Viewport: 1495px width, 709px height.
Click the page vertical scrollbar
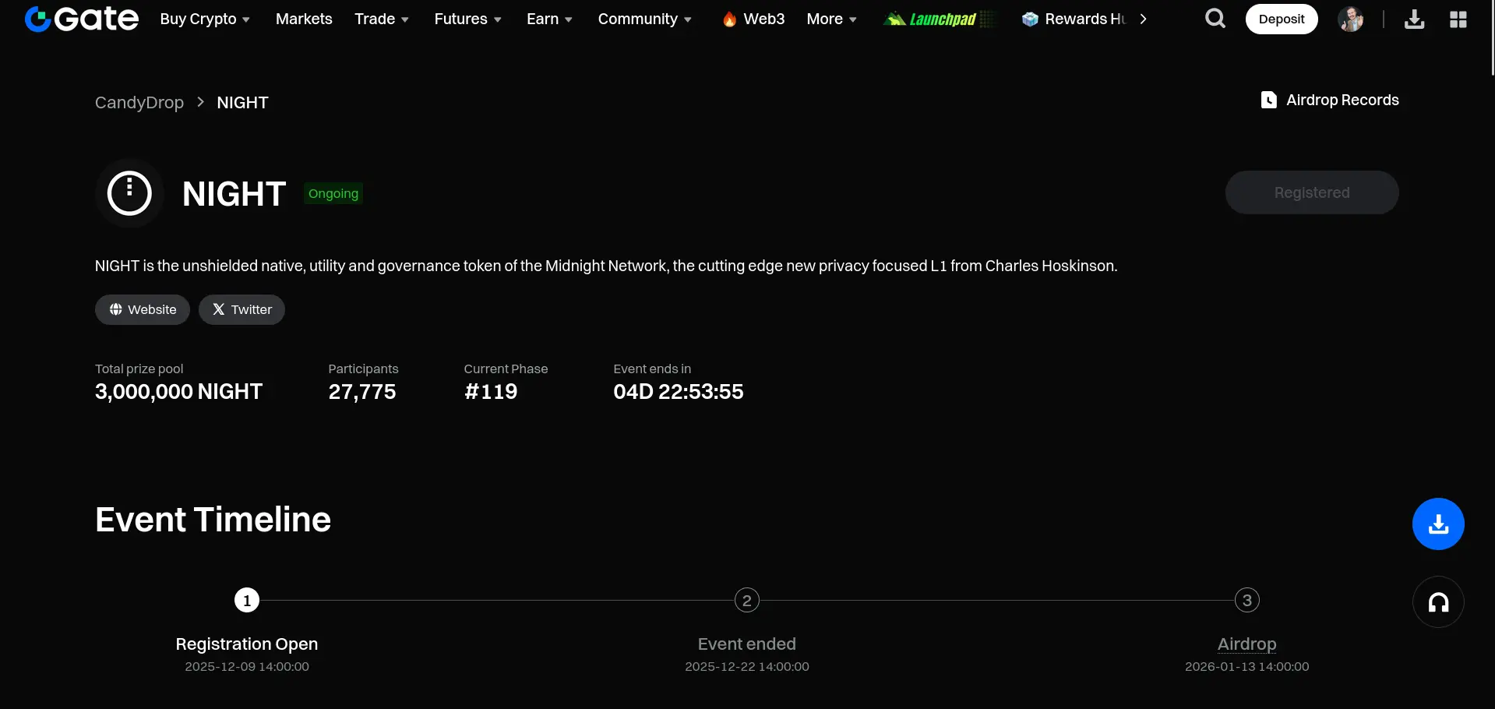pos(1492,37)
